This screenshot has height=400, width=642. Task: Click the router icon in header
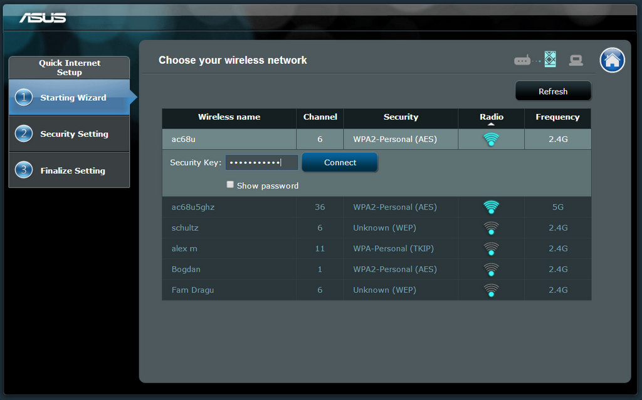click(x=522, y=61)
